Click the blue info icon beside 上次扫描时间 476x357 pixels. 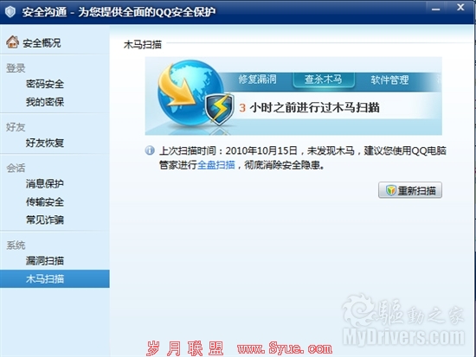click(150, 150)
